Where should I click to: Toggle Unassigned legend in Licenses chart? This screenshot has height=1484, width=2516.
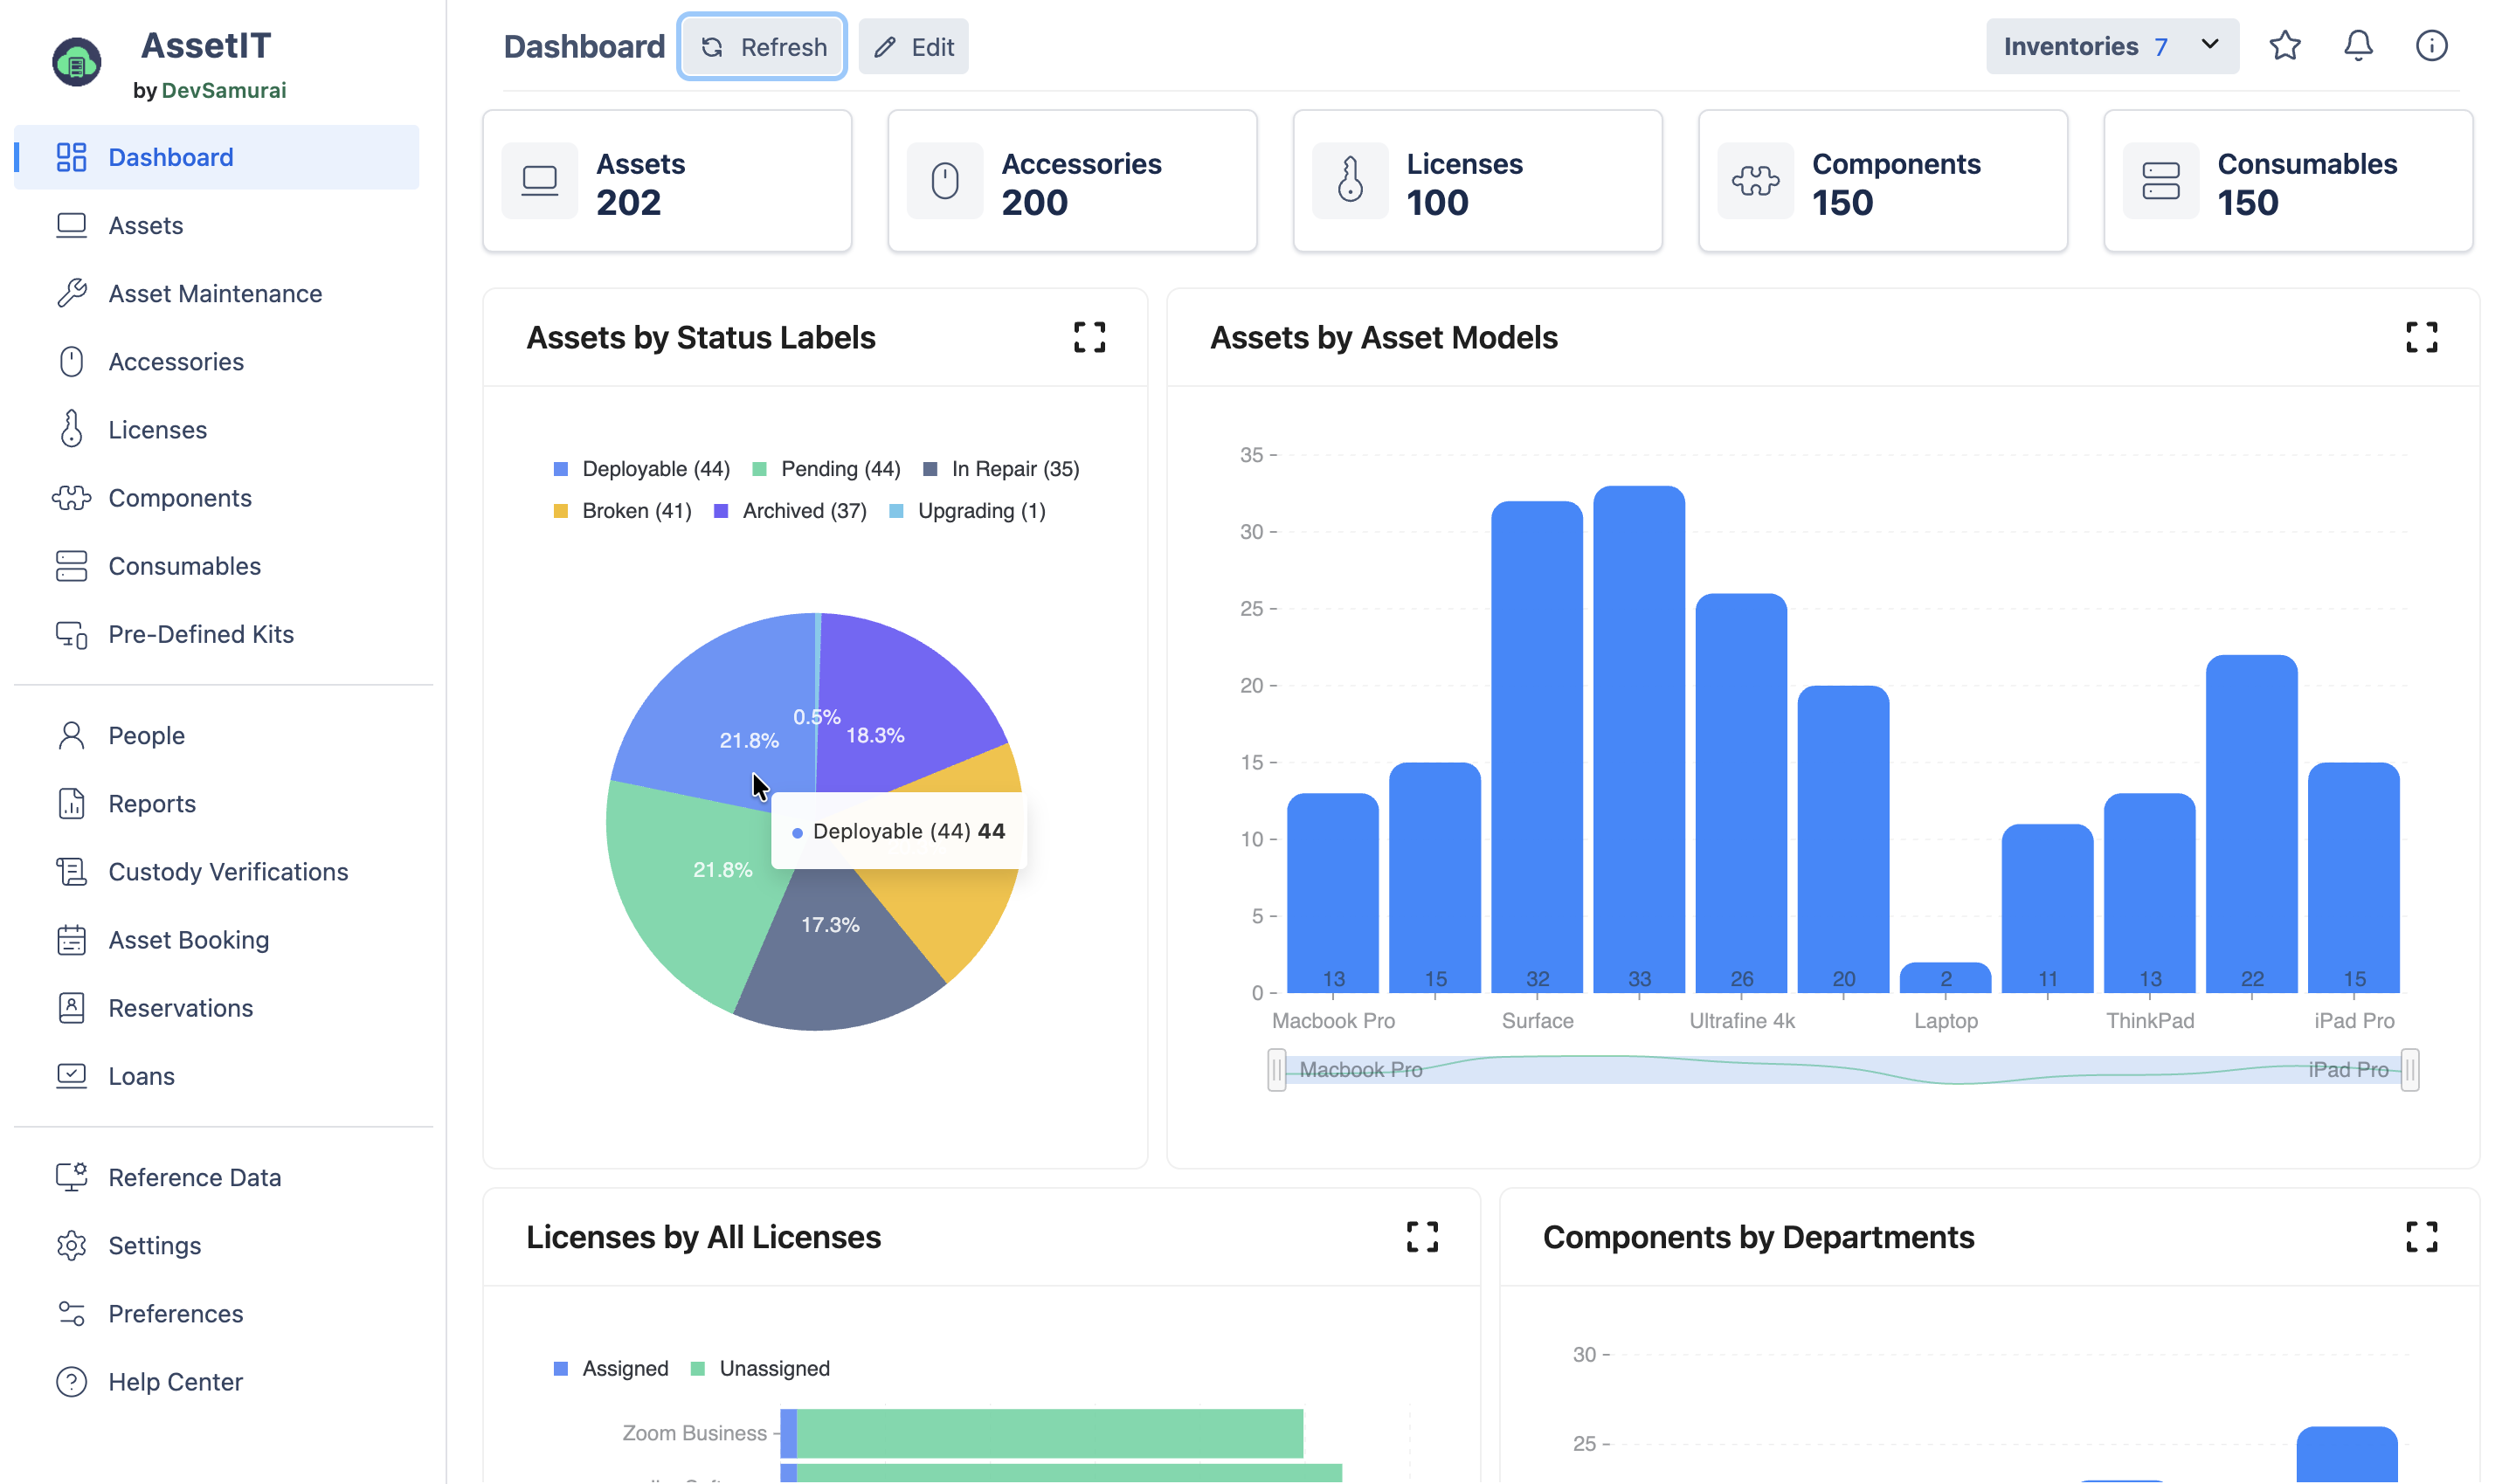[x=760, y=1368]
